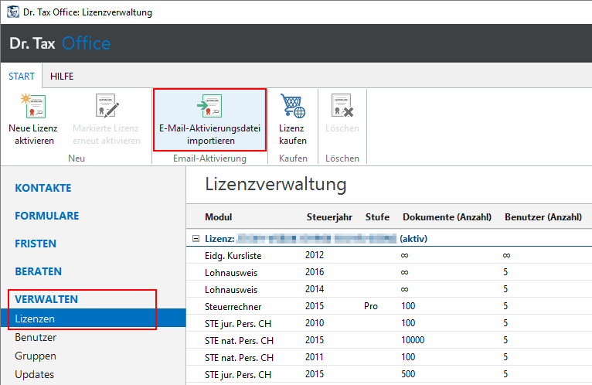The width and height of the screenshot is (592, 385).
Task: Open the VERWALTEN section
Action: tap(46, 299)
